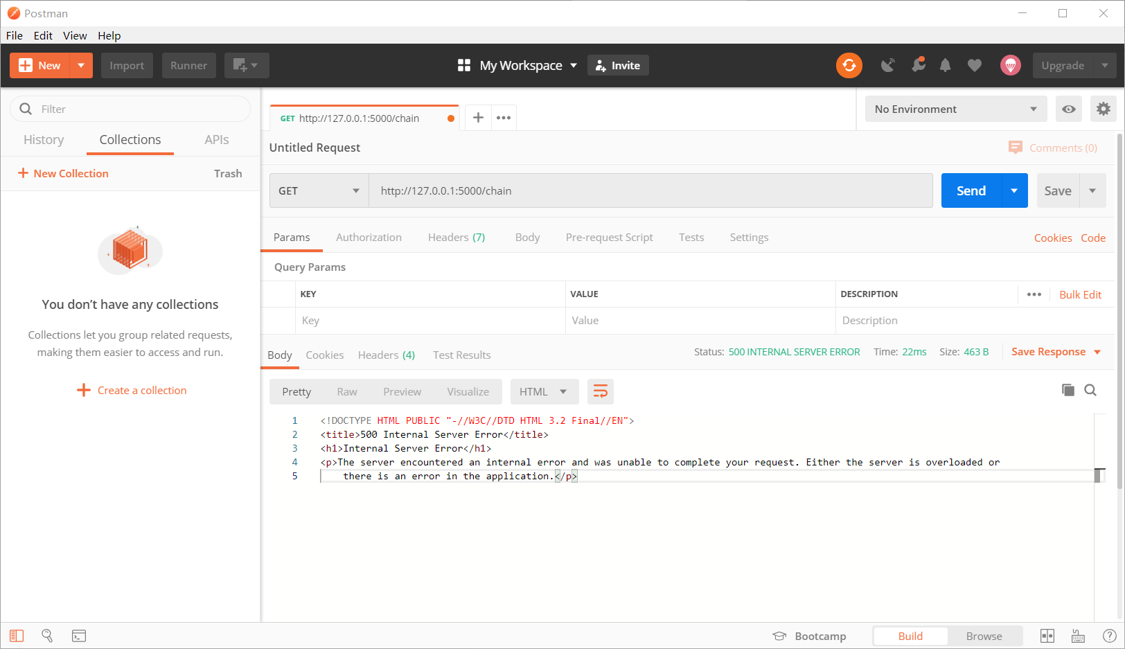Expand the Save Response dropdown
The image size is (1125, 649).
coord(1097,352)
